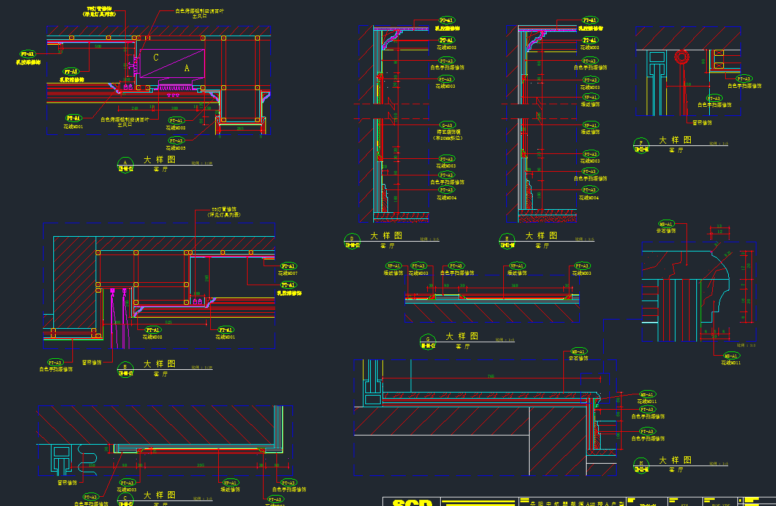Click the 花线MD11 label in detail H
776x506 pixels.
[x=647, y=401]
